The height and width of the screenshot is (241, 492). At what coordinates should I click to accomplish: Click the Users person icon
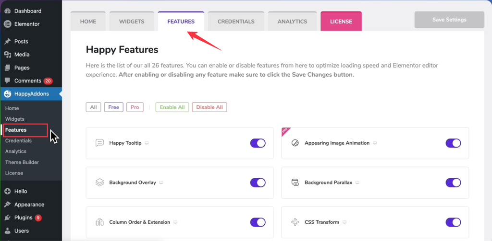point(8,230)
